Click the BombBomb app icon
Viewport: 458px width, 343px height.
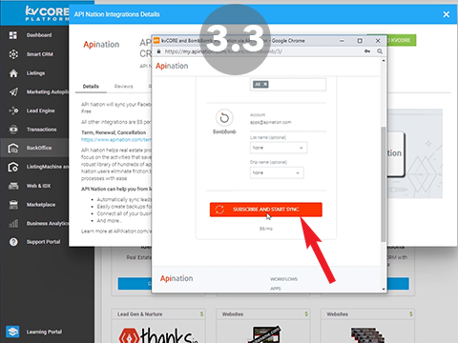[x=224, y=118]
